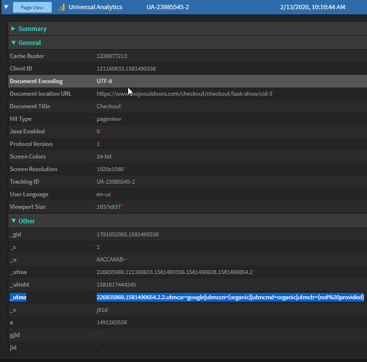Click the Document Encoding label

click(x=36, y=81)
